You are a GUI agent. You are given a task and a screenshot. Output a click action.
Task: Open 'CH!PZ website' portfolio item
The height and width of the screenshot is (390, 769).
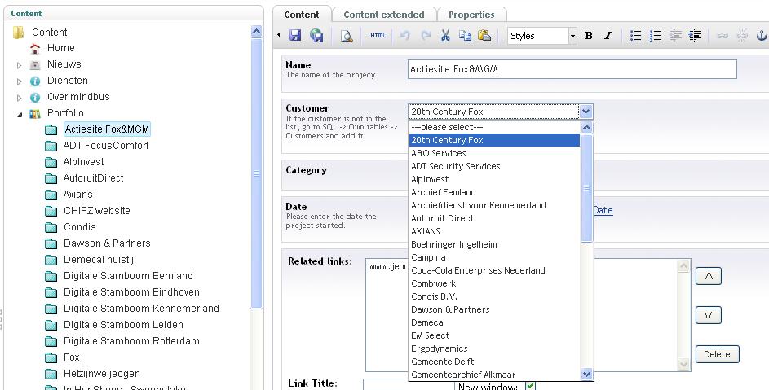pos(96,211)
